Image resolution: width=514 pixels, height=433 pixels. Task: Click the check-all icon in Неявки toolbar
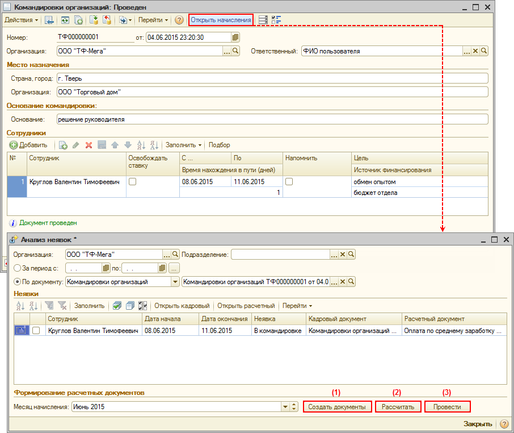[117, 306]
